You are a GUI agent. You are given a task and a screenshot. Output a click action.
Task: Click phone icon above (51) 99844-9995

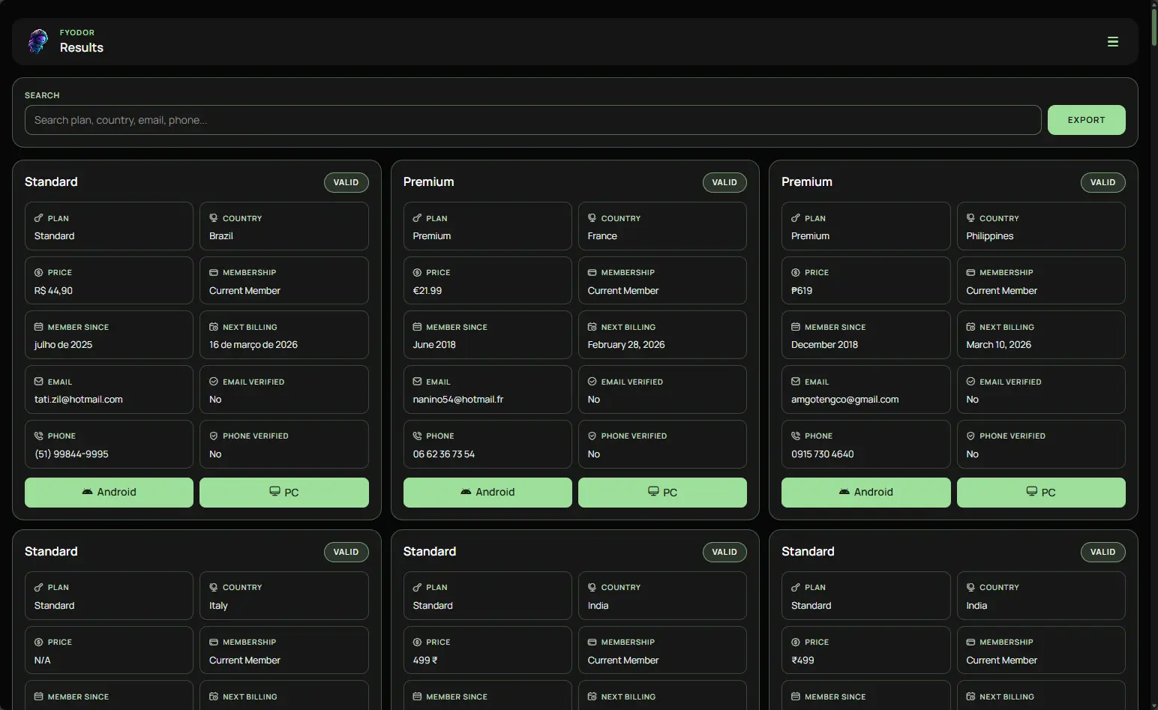coord(38,436)
